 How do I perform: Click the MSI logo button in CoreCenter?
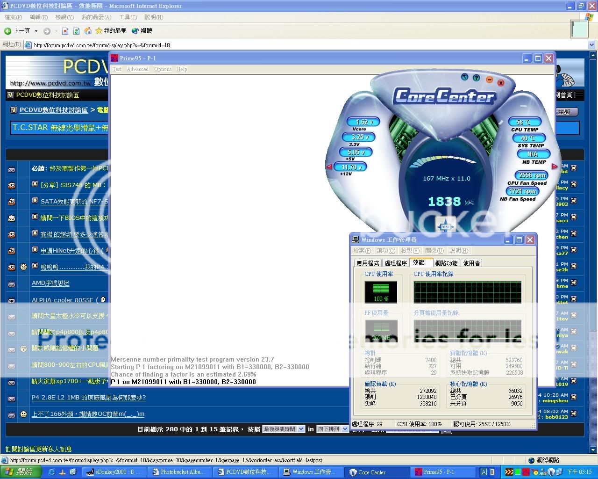445,226
